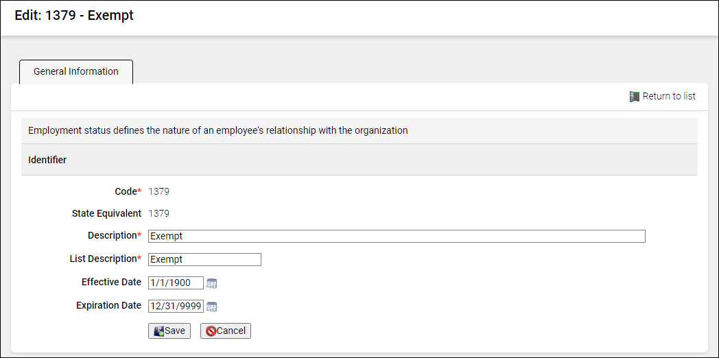Viewport: 719px width, 358px height.
Task: Click into the List Description field
Action: (x=204, y=260)
